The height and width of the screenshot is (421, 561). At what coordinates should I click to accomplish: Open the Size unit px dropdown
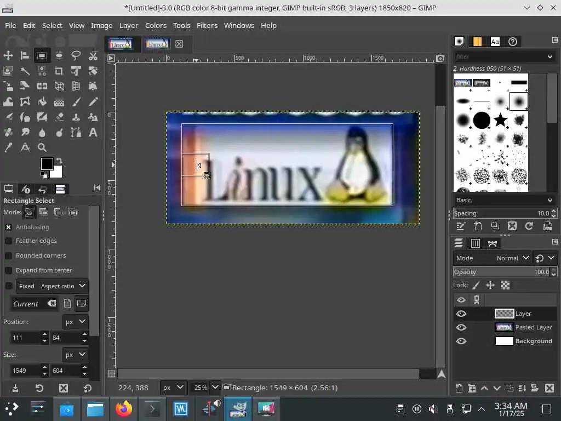[75, 355]
